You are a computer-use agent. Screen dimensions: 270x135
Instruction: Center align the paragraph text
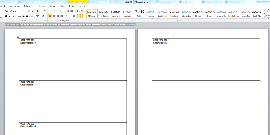54,16
